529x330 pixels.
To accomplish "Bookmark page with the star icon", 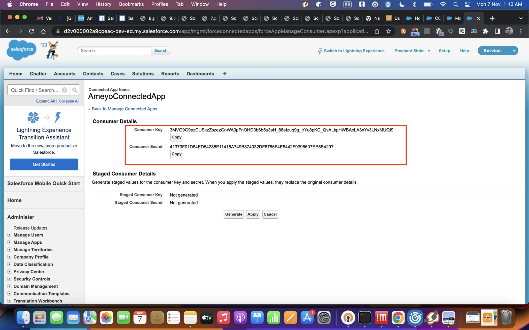I will pyautogui.click(x=388, y=31).
